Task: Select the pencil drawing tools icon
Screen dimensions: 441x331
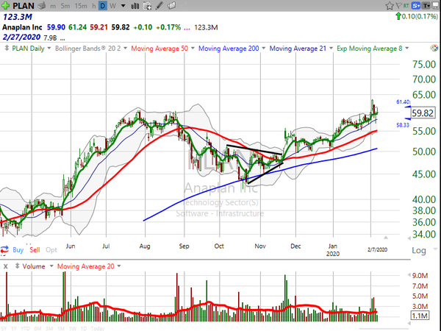Action: (x=159, y=6)
